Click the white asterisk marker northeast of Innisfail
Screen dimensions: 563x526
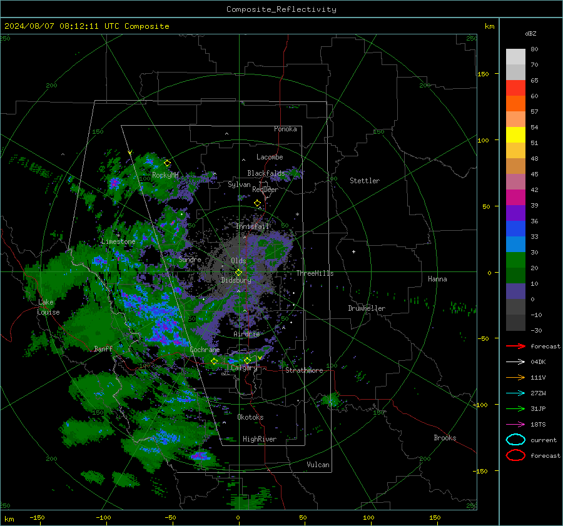point(297,215)
